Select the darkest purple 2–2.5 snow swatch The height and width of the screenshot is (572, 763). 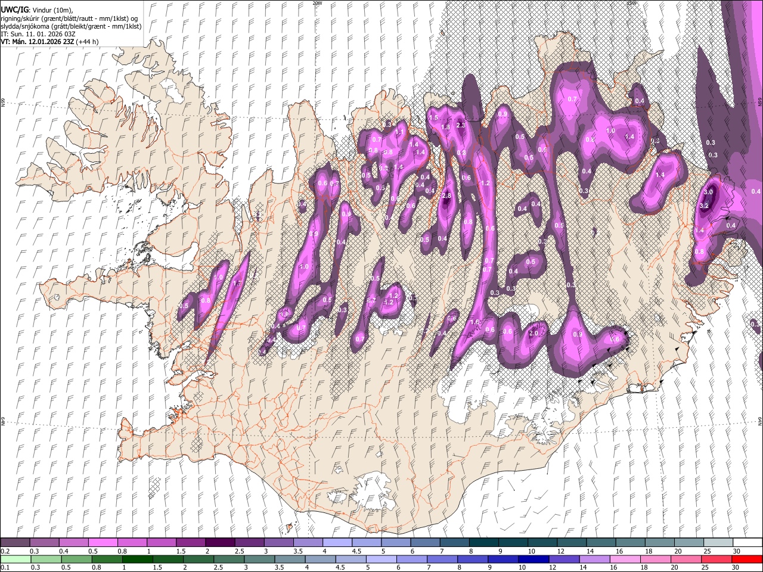pyautogui.click(x=220, y=542)
